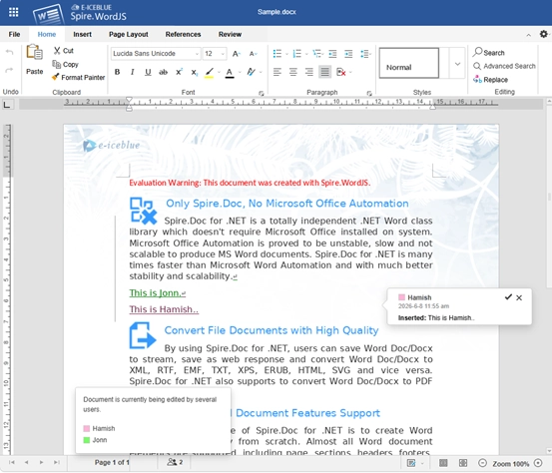Screen dimensions: 552x473
Task: Toggle strikethrough formatting
Action: pos(163,72)
